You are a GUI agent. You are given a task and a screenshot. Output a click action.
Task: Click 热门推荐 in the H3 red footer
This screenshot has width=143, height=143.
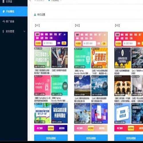click(x=120, y=128)
